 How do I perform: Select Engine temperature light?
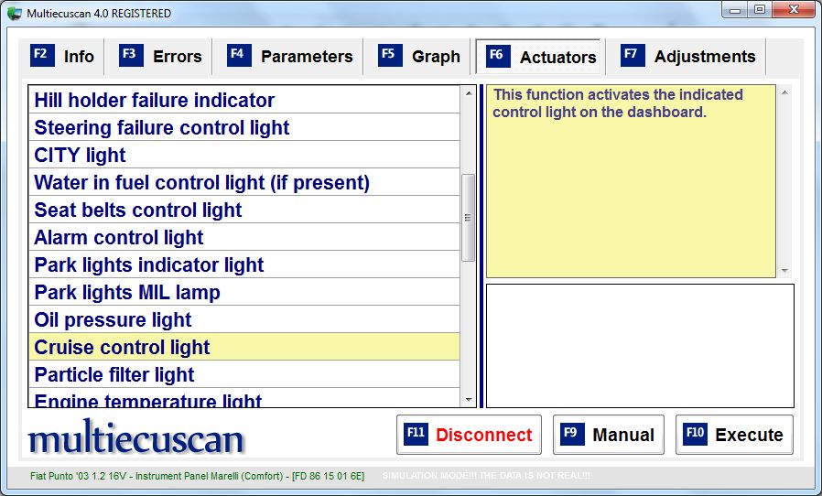point(244,398)
